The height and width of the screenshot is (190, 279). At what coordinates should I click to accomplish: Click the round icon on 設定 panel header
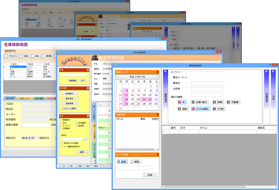click(88, 116)
